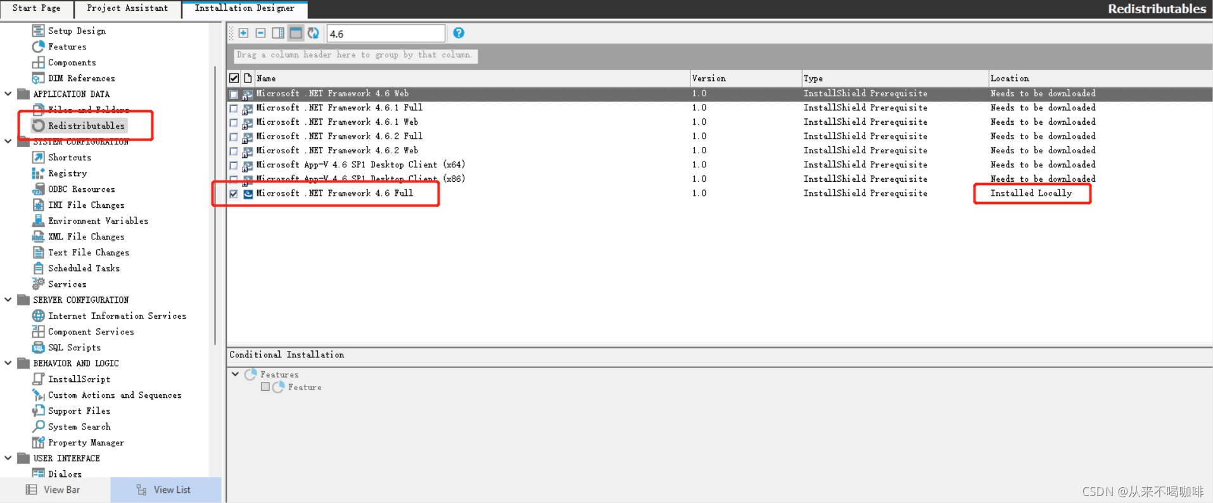Check App-V 4.6 SP1 Desktop Client (x64)
The width and height of the screenshot is (1213, 503).
(x=234, y=165)
